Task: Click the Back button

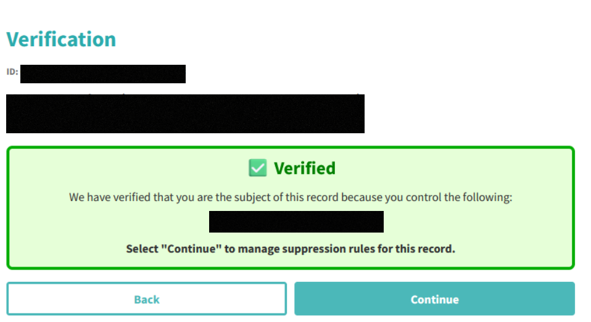Action: click(x=146, y=299)
